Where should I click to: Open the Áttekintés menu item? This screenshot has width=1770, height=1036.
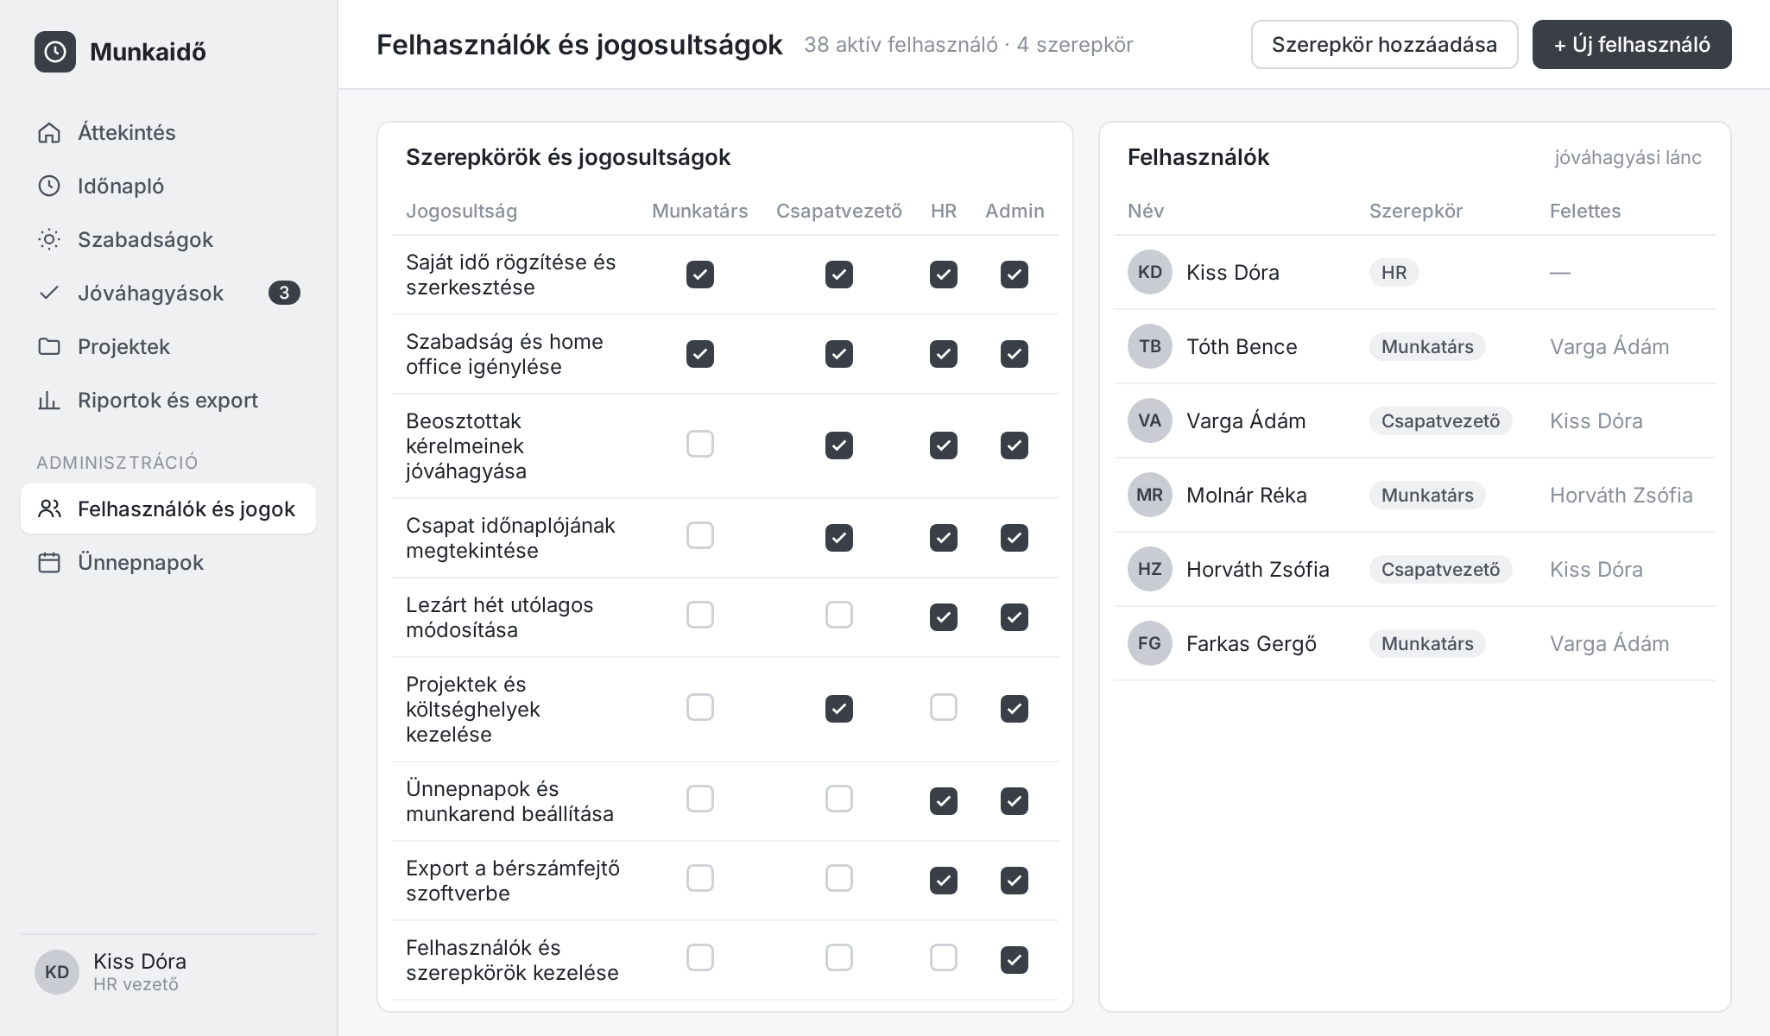pos(168,132)
